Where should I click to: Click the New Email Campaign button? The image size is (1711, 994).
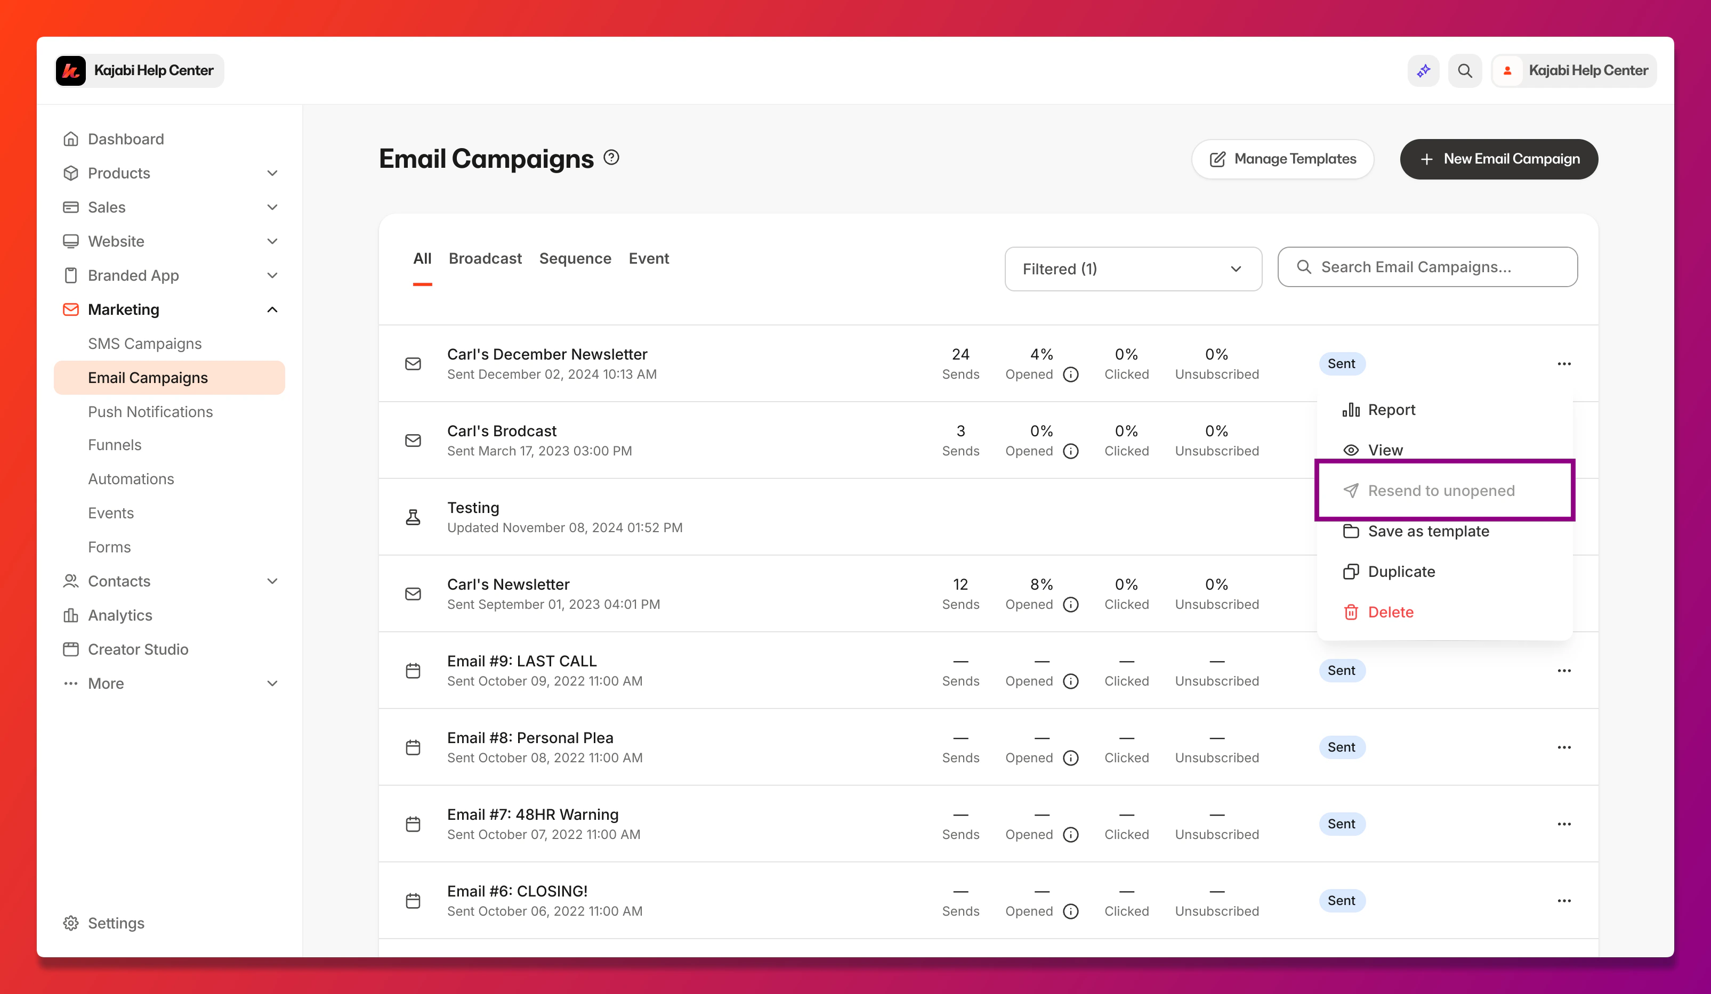pos(1498,159)
